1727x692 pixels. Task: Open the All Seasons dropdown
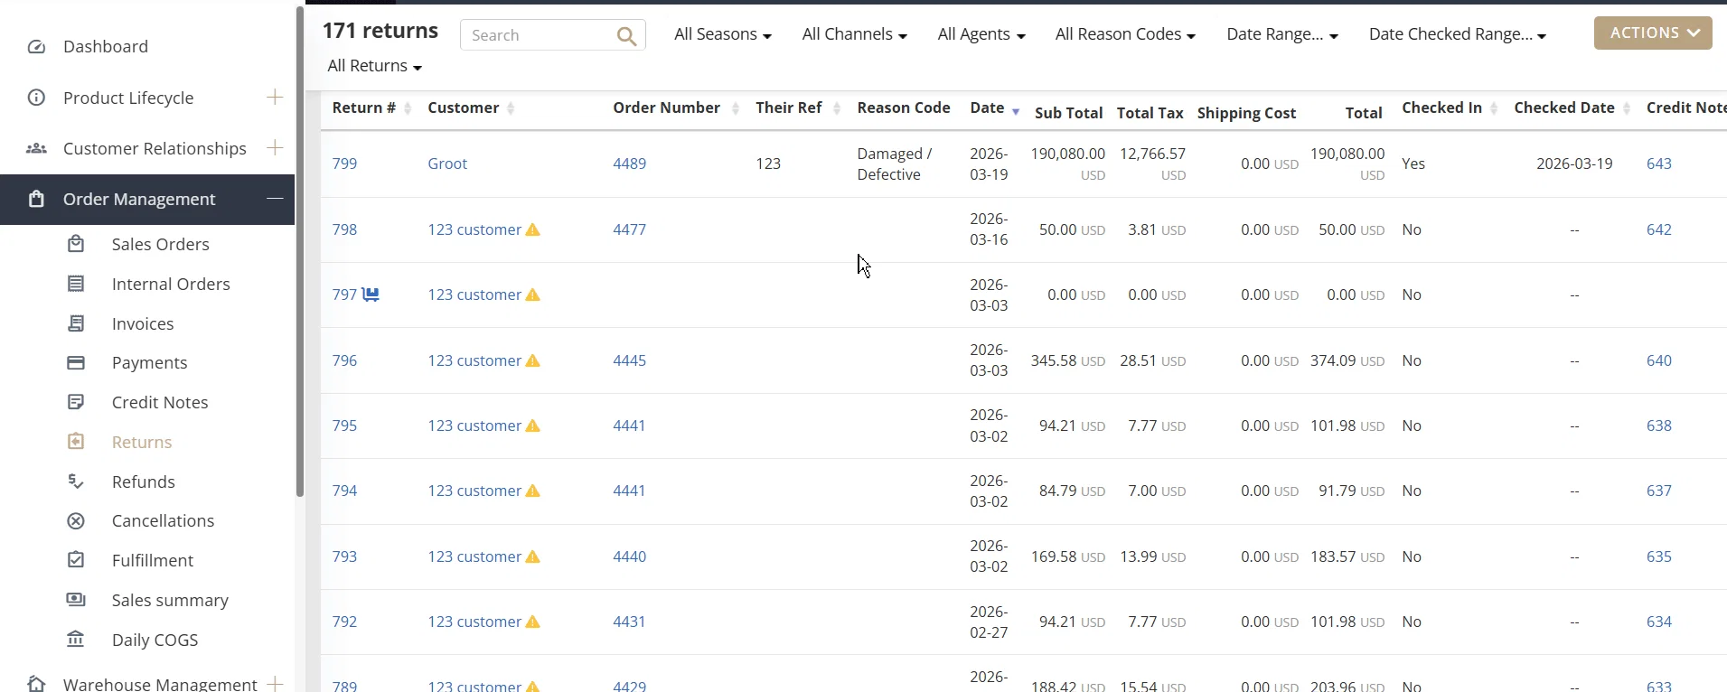coord(722,34)
